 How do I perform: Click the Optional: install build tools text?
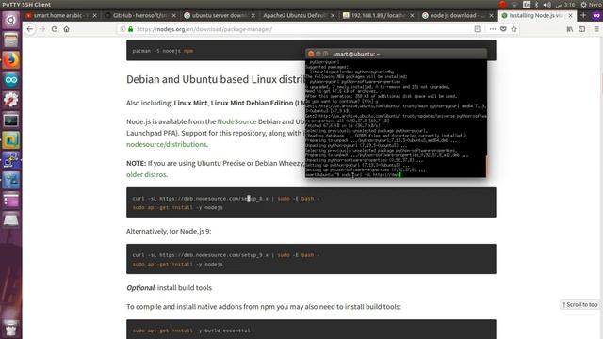[x=170, y=287]
